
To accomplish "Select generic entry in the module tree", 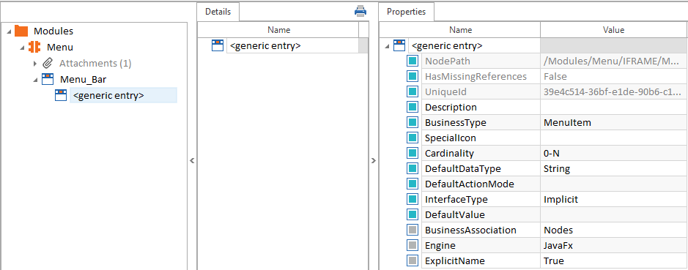I will pos(108,96).
